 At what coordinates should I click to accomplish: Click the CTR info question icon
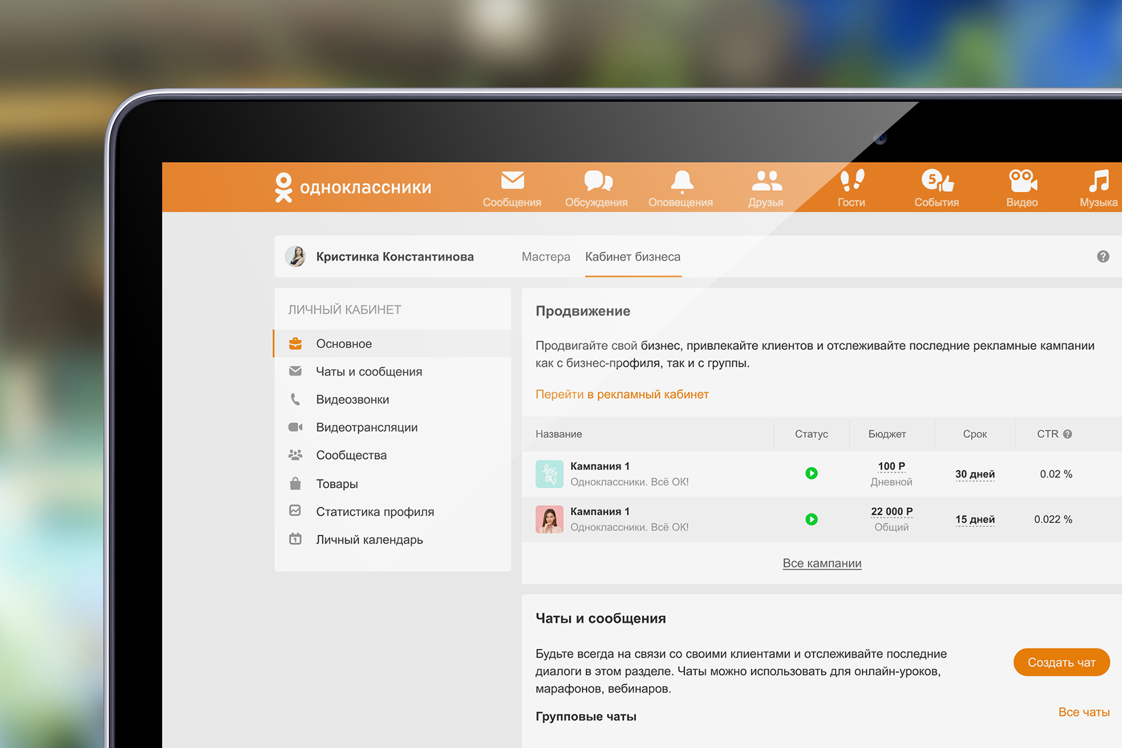click(1068, 434)
